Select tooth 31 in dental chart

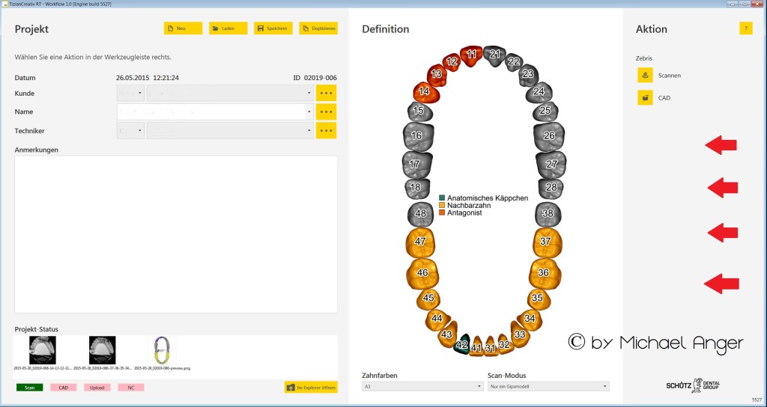491,347
